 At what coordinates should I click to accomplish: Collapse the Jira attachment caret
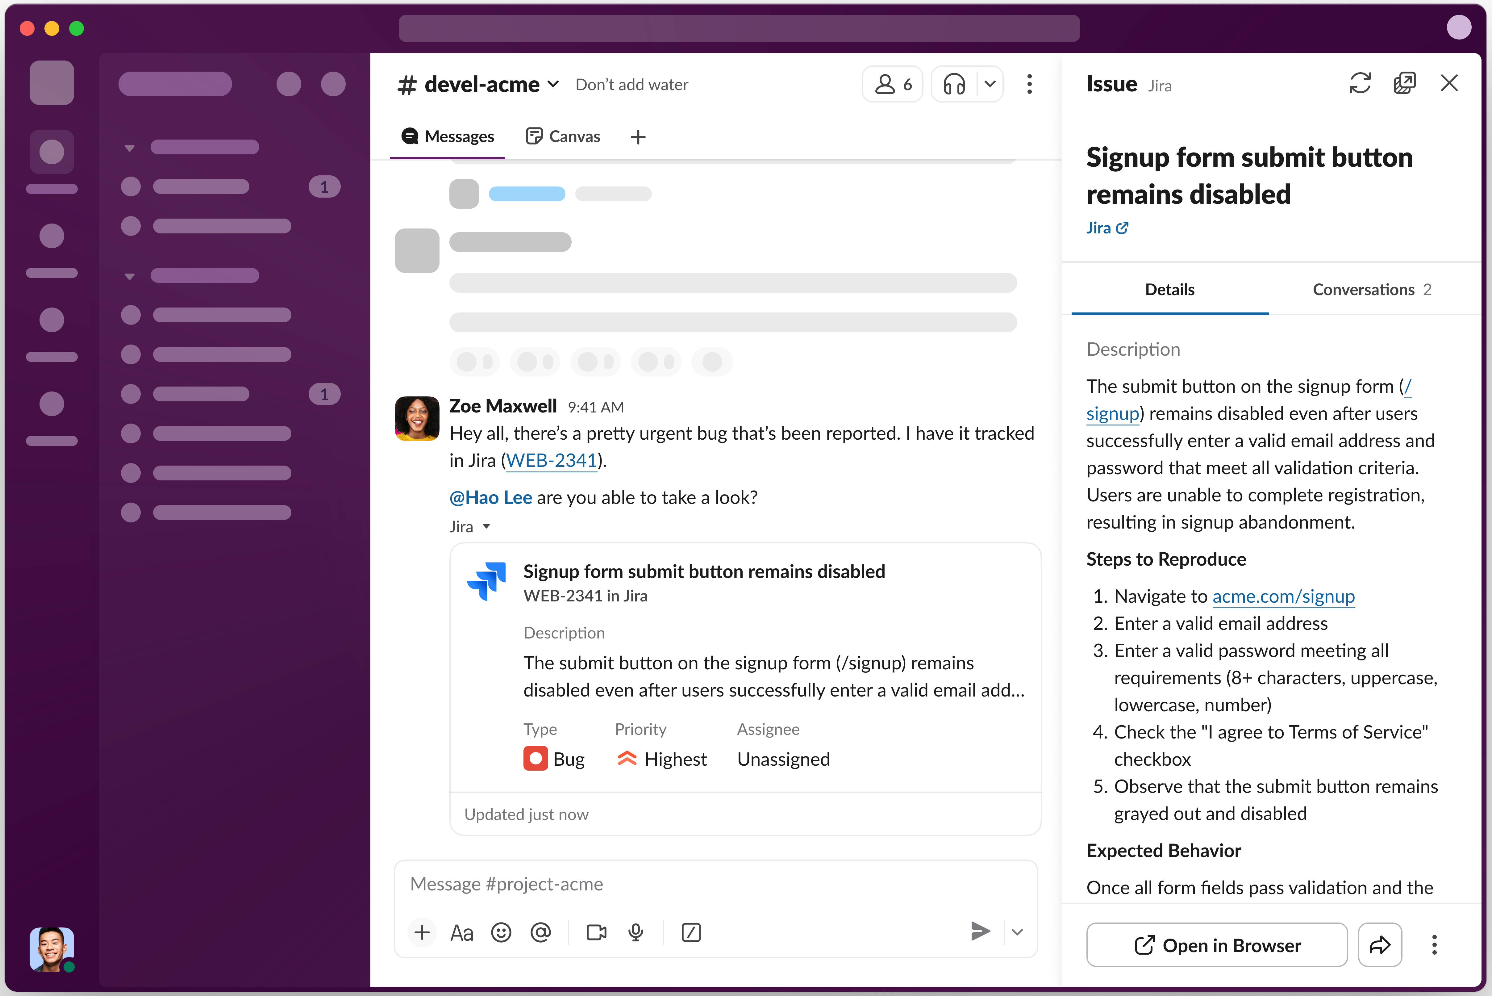click(x=486, y=527)
